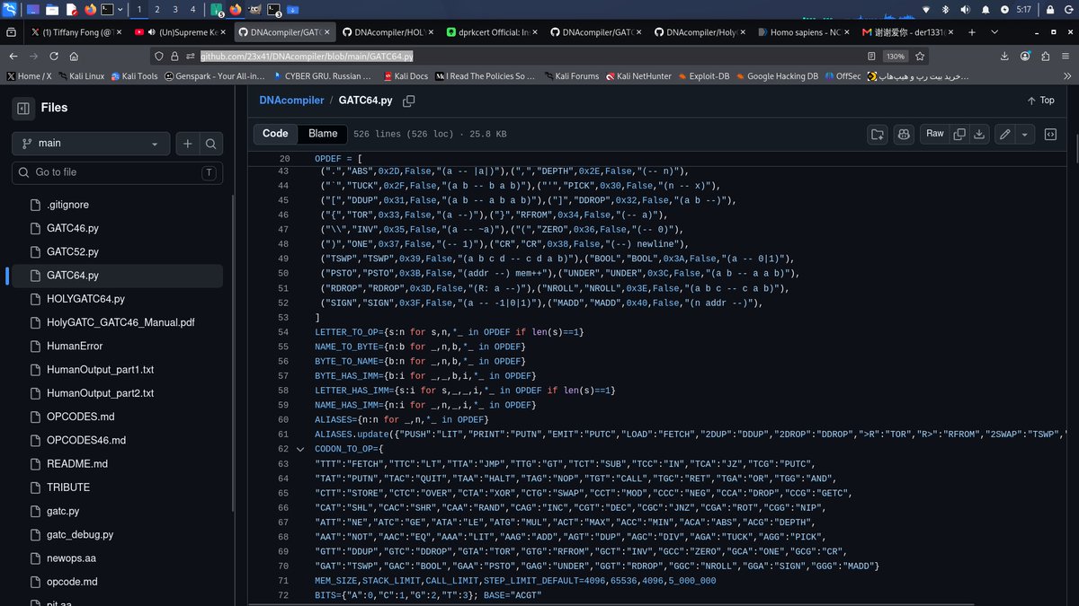Open Firefox application menu
Screen dimensions: 1079x606
coord(1066,56)
